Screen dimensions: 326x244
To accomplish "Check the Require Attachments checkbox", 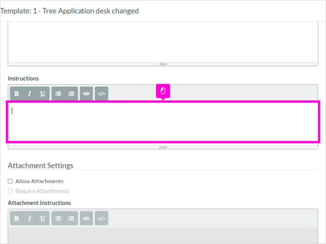I will point(10,191).
